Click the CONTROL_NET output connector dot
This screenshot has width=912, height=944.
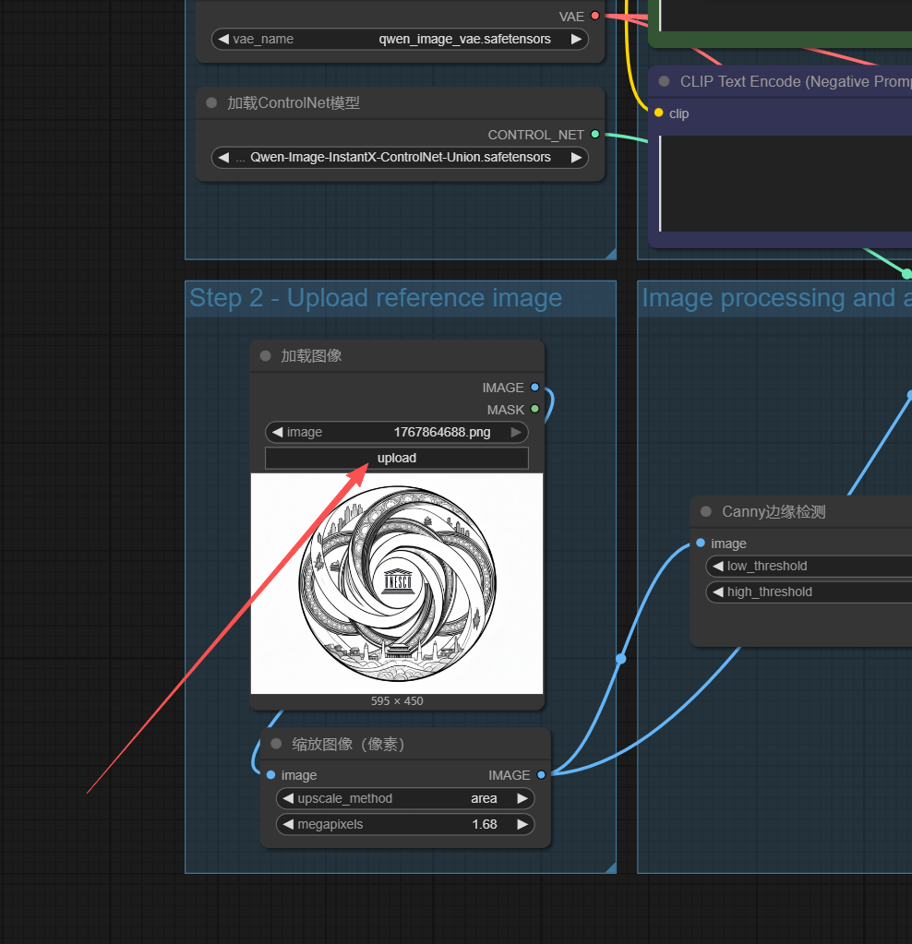pos(595,134)
